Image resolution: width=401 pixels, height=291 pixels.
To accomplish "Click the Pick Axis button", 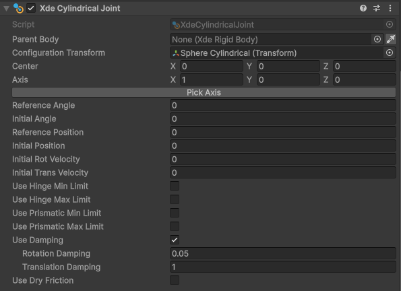I will pos(204,92).
